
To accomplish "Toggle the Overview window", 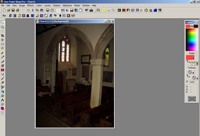I will (x=81, y=10).
